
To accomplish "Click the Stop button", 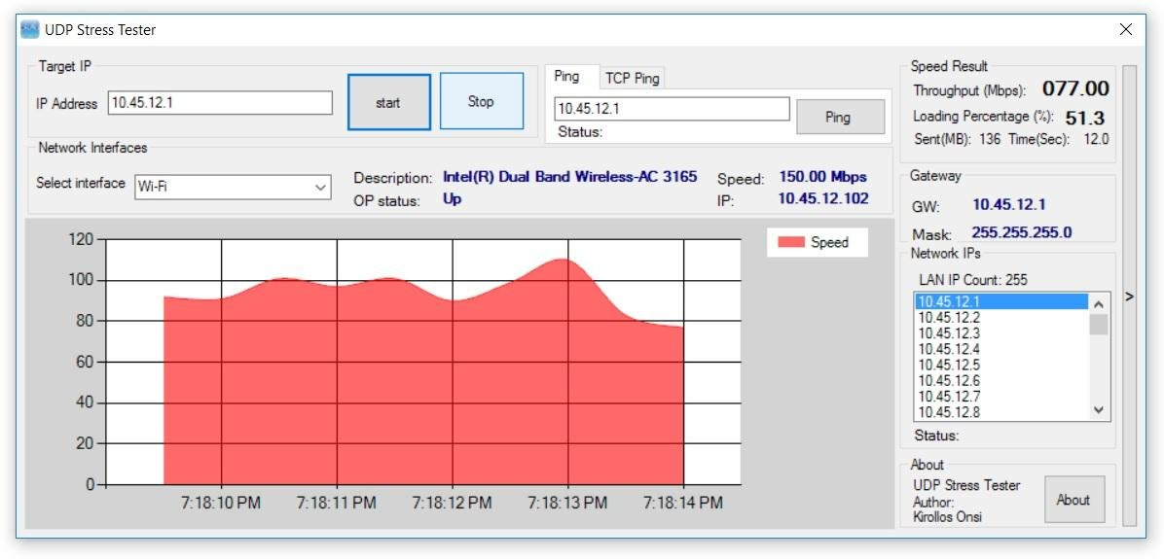I will 481,101.
